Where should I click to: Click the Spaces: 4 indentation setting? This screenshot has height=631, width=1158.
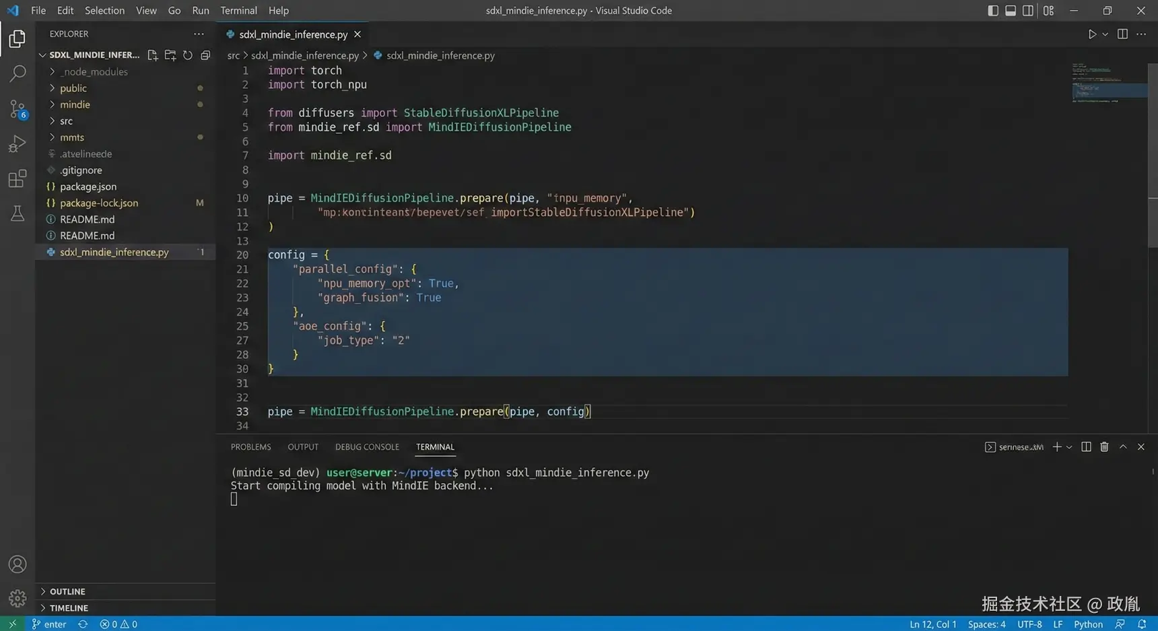tap(986, 624)
